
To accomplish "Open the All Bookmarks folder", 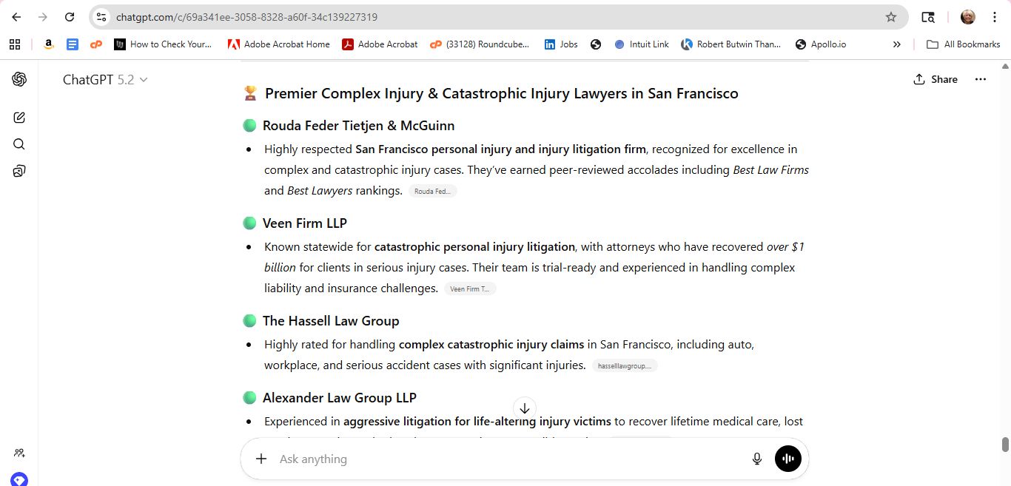I will pyautogui.click(x=964, y=44).
